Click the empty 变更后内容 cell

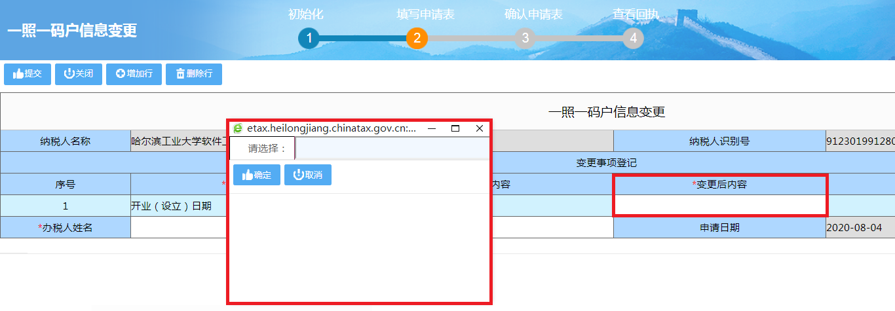(x=719, y=206)
